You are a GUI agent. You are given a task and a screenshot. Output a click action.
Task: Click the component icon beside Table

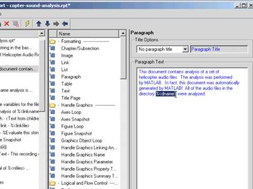tap(52, 83)
